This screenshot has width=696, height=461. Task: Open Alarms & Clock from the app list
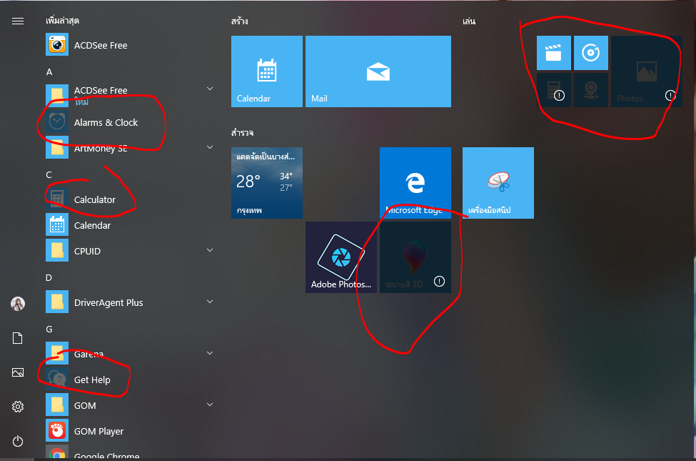pyautogui.click(x=130, y=122)
